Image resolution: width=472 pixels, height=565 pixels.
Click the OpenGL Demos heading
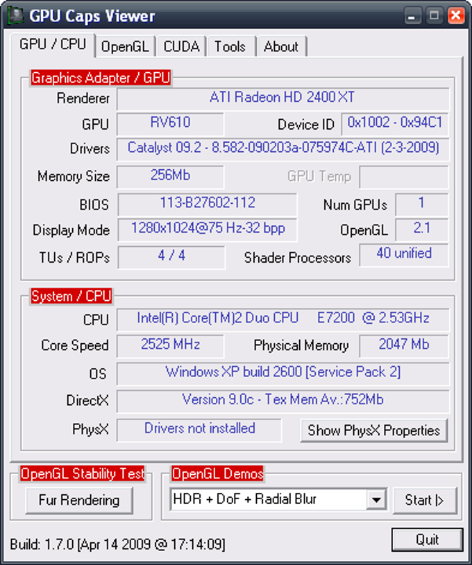[x=217, y=473]
